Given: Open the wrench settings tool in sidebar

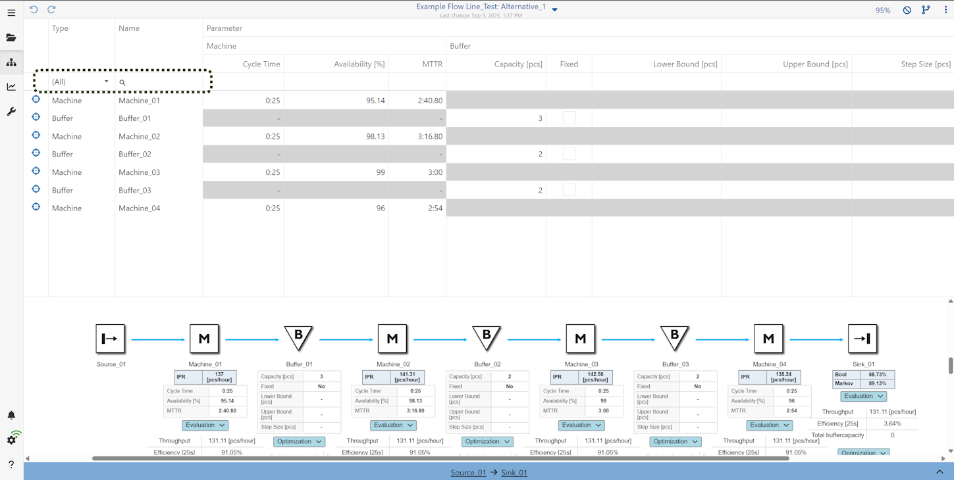Looking at the screenshot, I should (11, 111).
